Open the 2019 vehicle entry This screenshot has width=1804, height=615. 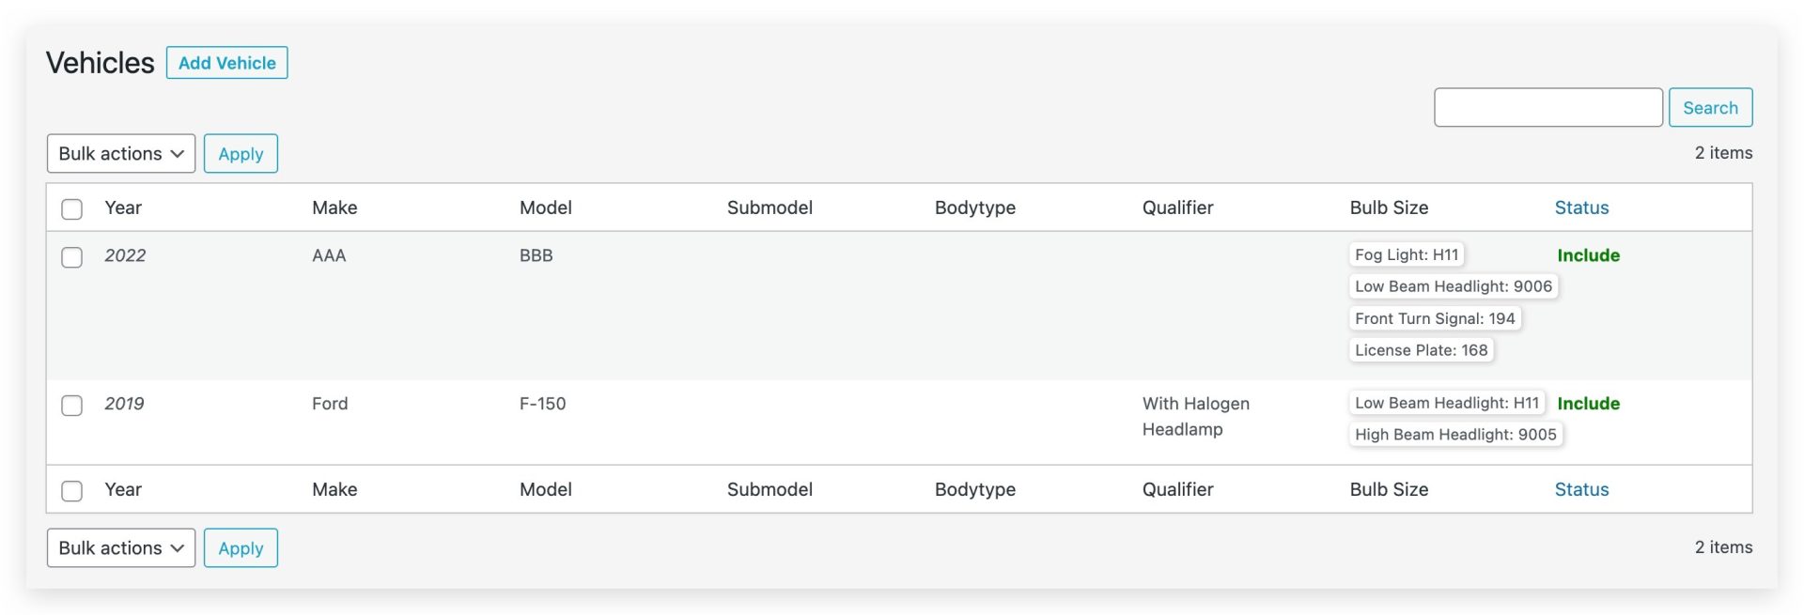(124, 404)
